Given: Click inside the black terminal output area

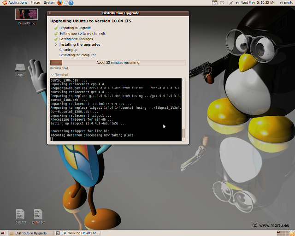Looking at the screenshot, I should tap(116, 110).
